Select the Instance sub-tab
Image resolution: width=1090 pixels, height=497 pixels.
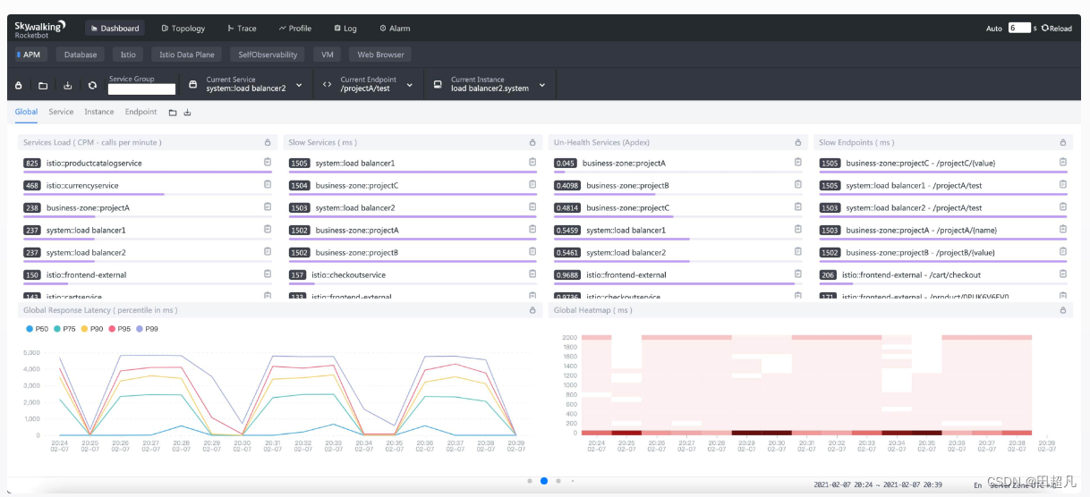coord(99,113)
